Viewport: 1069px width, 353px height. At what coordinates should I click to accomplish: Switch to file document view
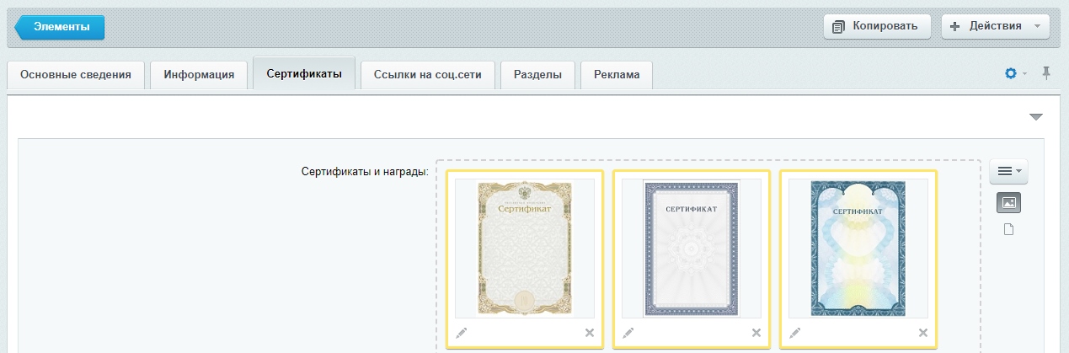pos(1008,230)
